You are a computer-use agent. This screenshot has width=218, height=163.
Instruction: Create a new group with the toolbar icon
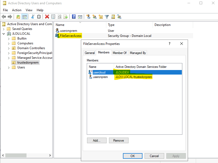95,17
